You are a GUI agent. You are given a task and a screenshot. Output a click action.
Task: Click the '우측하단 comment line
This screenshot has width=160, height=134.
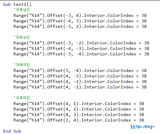[x=22, y=98]
